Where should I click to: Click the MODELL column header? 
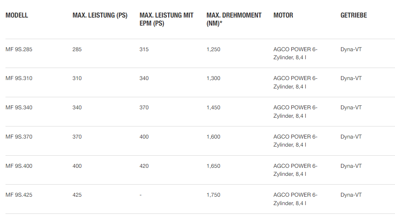tap(16, 15)
